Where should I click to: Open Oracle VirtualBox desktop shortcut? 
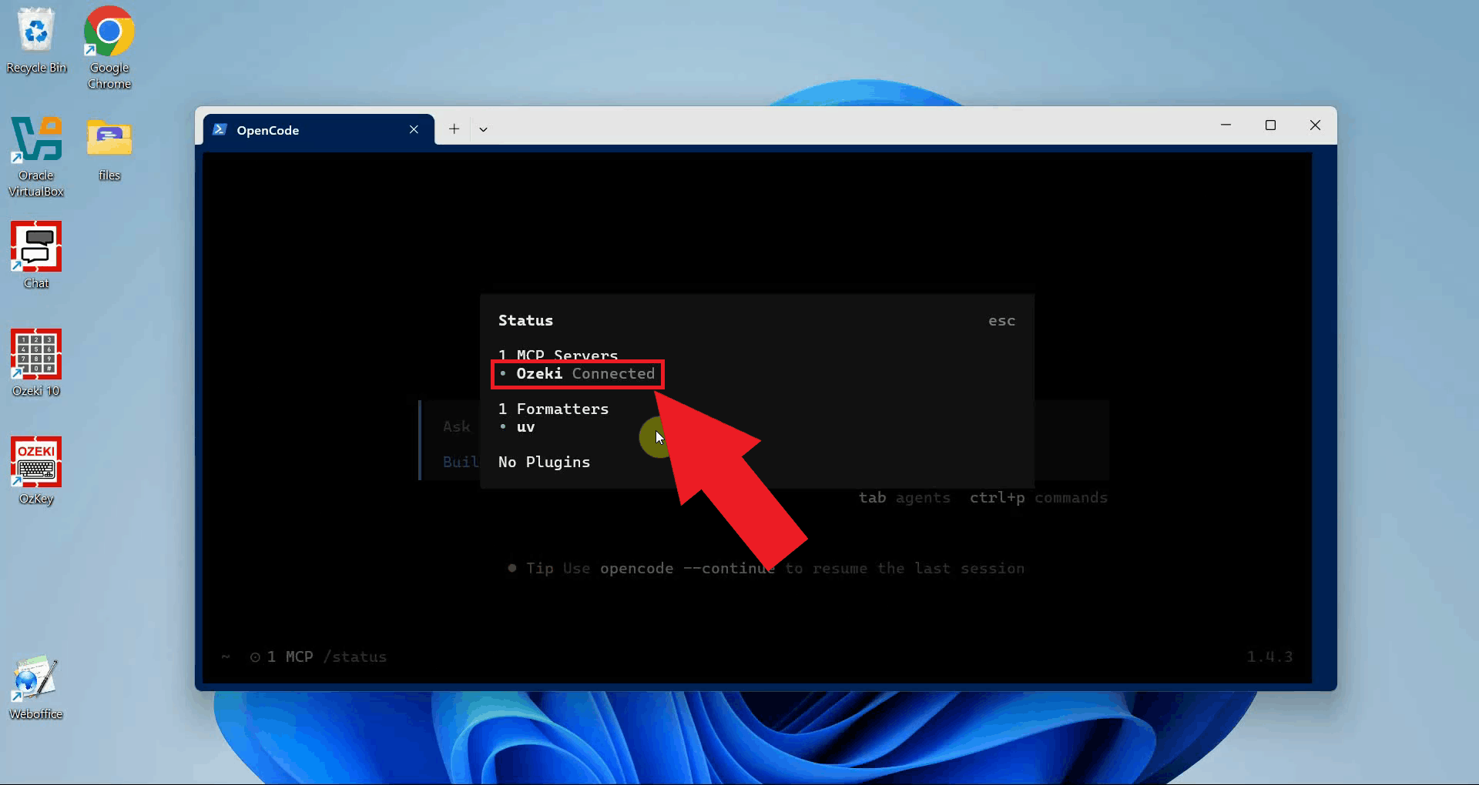36,156
